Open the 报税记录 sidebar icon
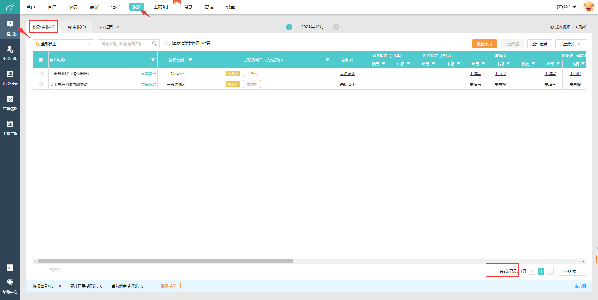 (10, 74)
